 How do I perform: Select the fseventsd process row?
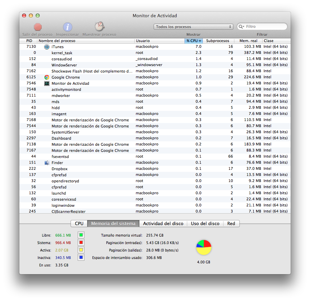tap(155, 157)
